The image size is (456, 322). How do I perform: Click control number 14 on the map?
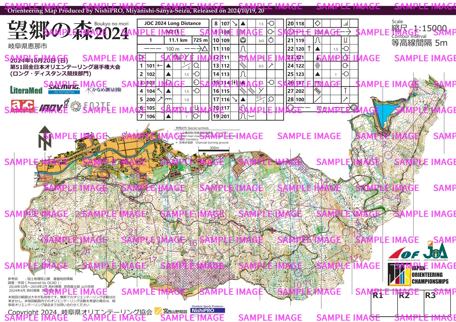(x=324, y=181)
